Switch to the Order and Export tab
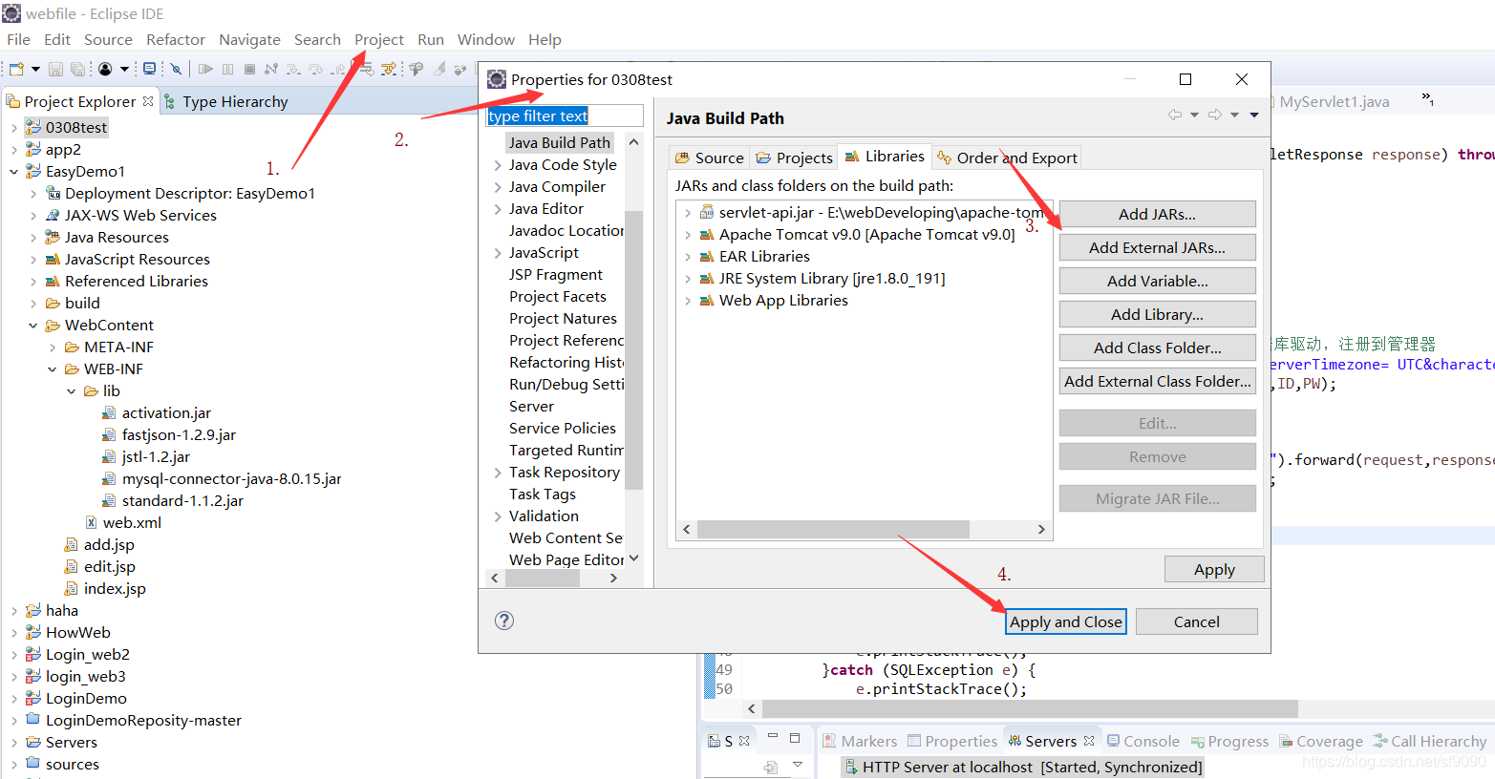This screenshot has width=1495, height=779. [1007, 158]
